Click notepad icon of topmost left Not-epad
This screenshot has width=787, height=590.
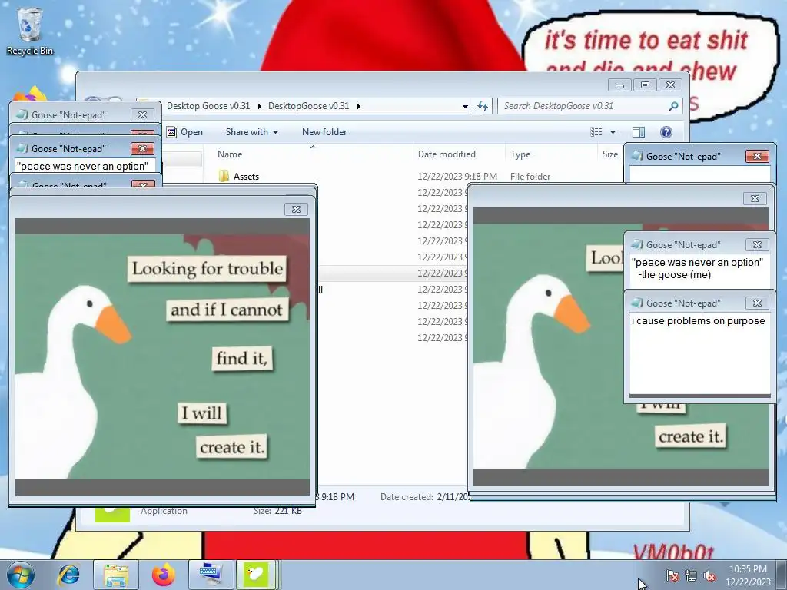click(x=22, y=114)
